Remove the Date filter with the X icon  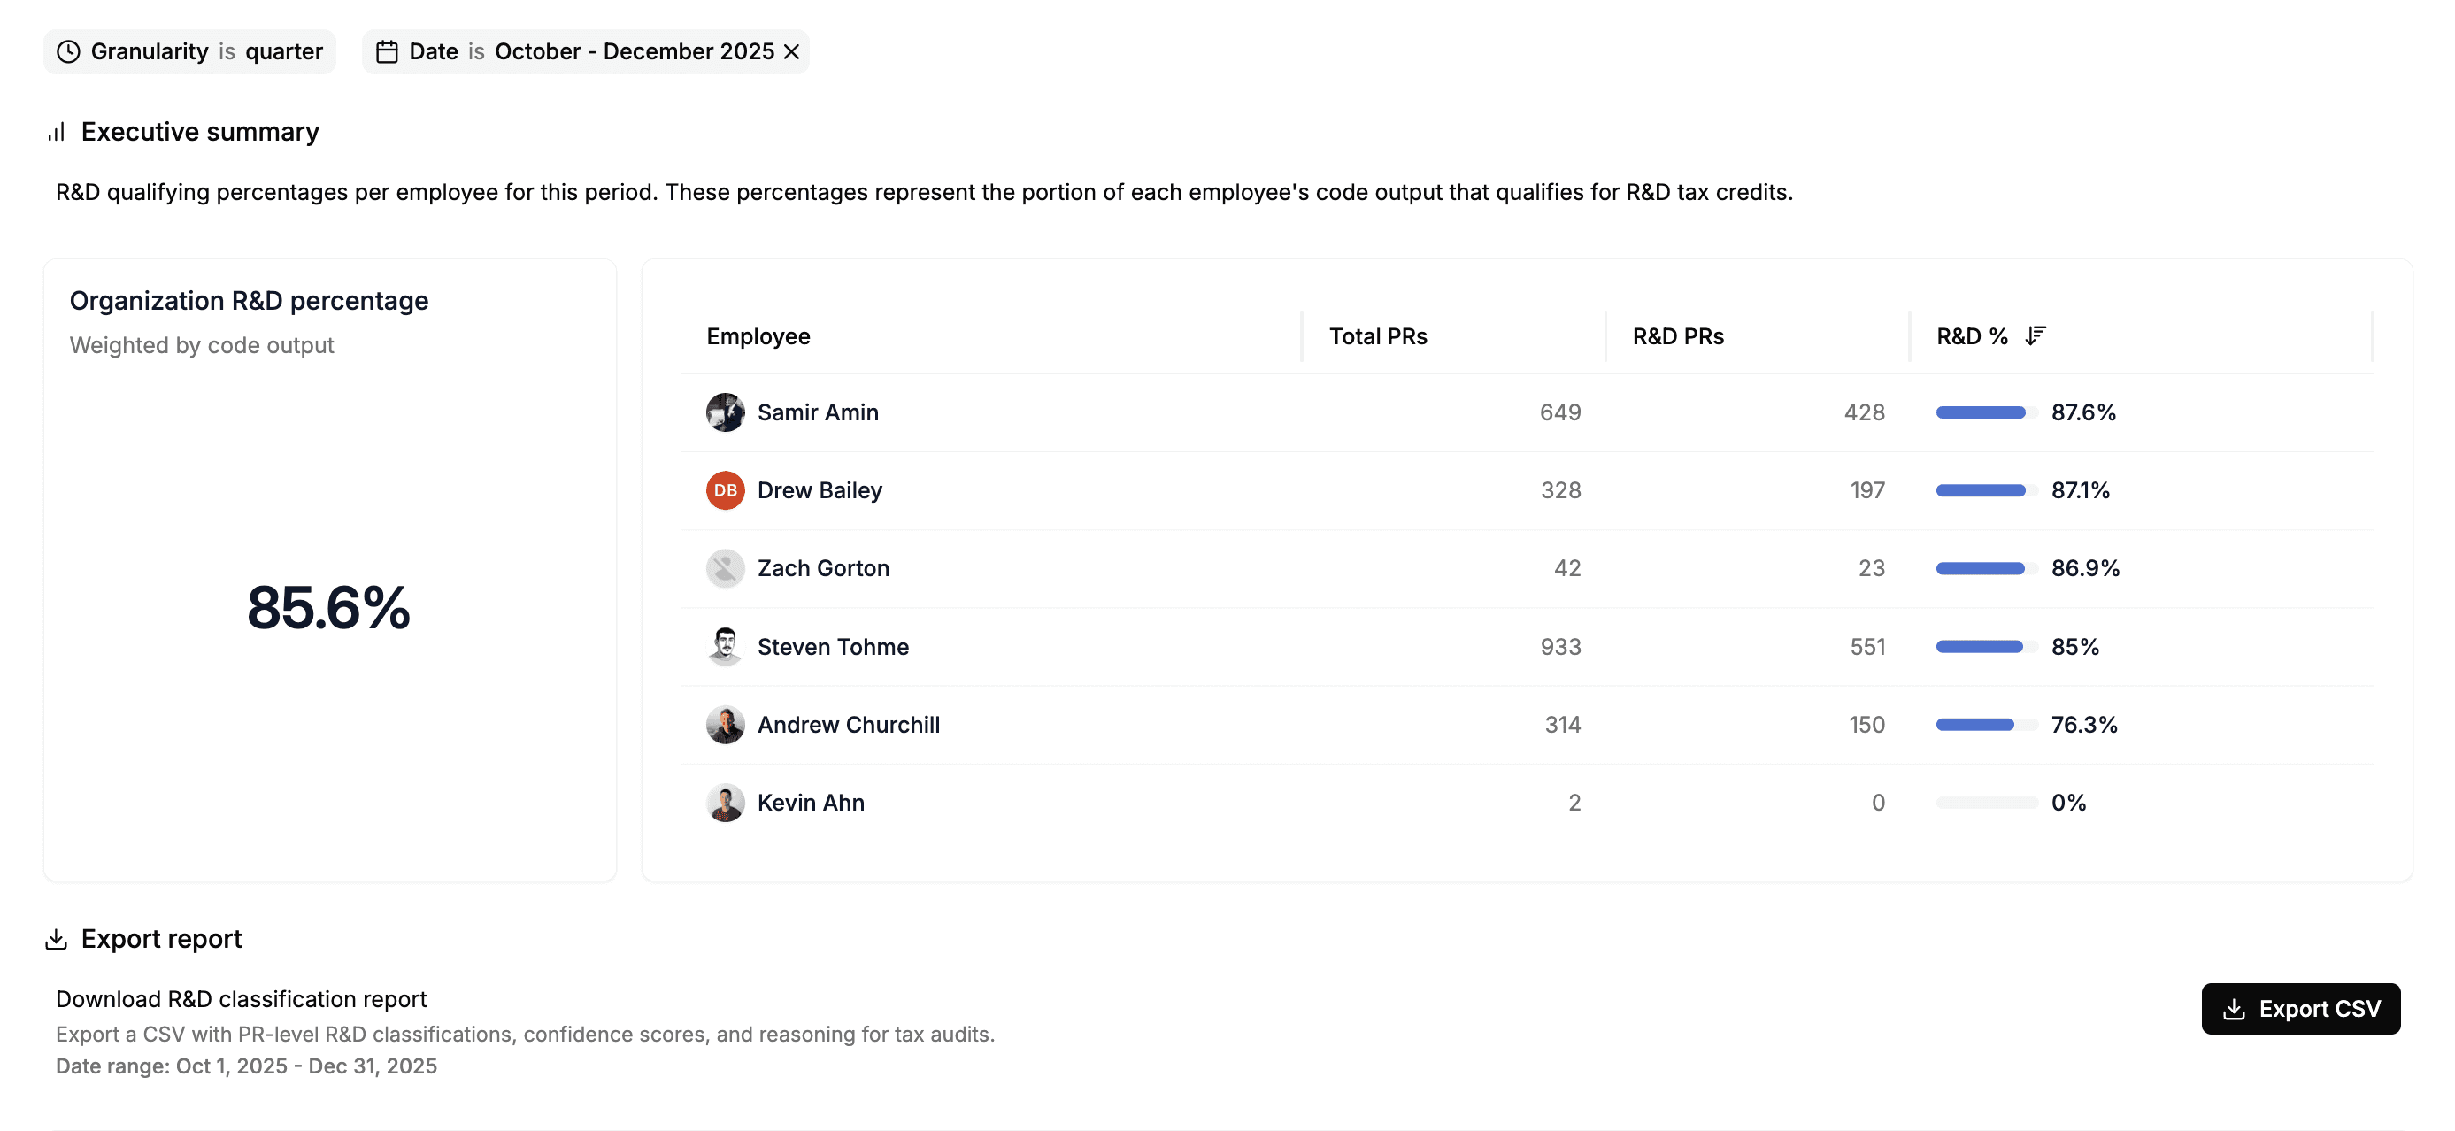[x=791, y=51]
